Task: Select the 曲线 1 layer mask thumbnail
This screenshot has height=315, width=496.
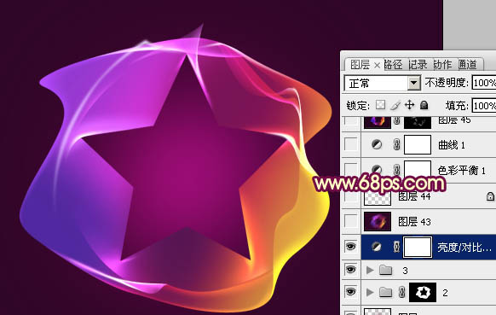Action: click(x=418, y=144)
